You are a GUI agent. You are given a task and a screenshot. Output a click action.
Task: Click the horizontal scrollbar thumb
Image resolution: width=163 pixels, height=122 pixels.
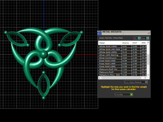click(x=121, y=78)
